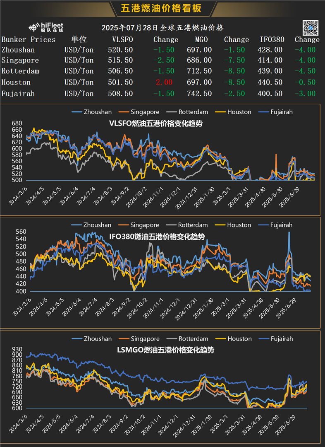Open the Bunker Prices header cell
Image resolution: width=325 pixels, height=447 pixels.
point(28,40)
